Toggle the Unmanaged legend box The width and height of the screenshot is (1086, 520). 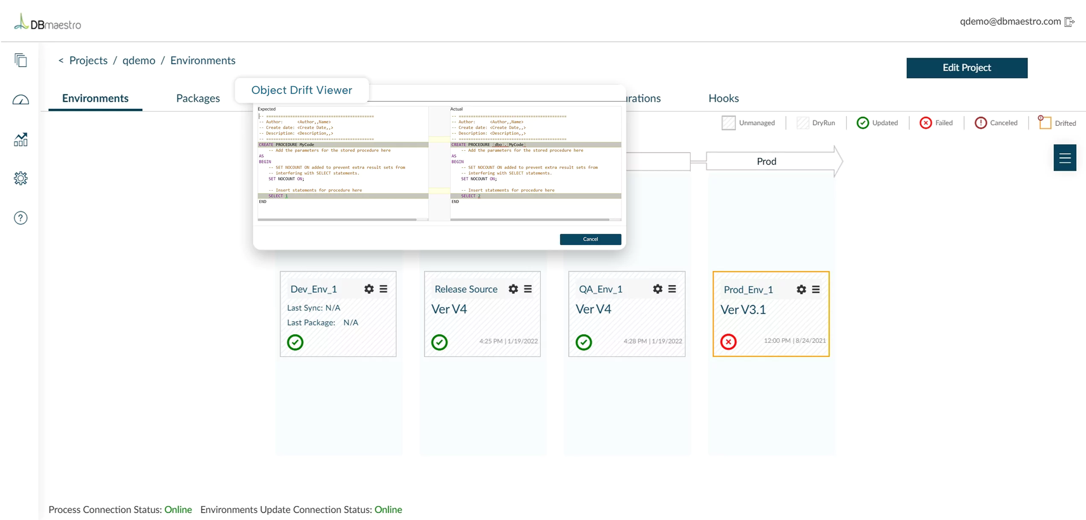[x=728, y=123]
